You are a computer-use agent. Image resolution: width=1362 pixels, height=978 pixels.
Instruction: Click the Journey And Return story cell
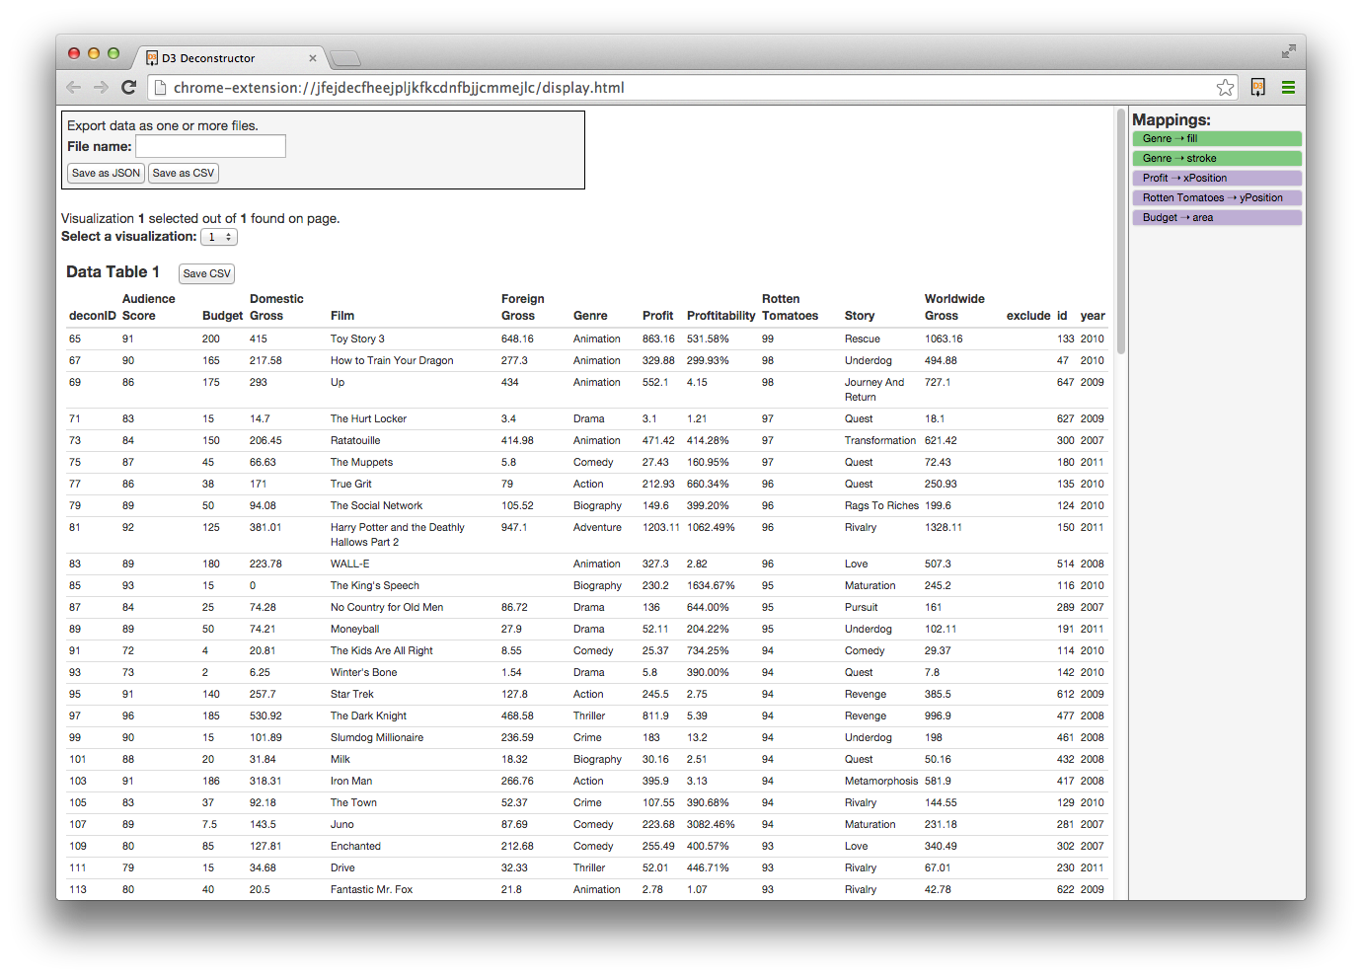click(x=874, y=390)
